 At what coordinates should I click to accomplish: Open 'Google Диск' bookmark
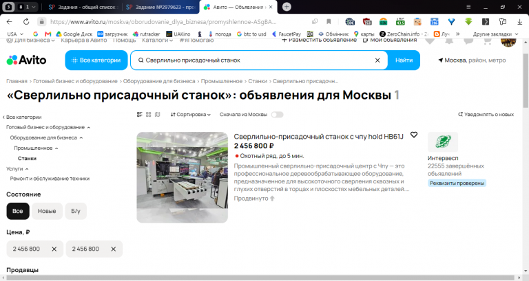point(74,34)
